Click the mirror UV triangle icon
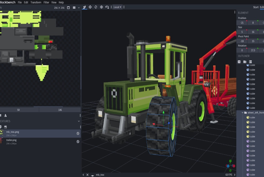 pos(5,115)
